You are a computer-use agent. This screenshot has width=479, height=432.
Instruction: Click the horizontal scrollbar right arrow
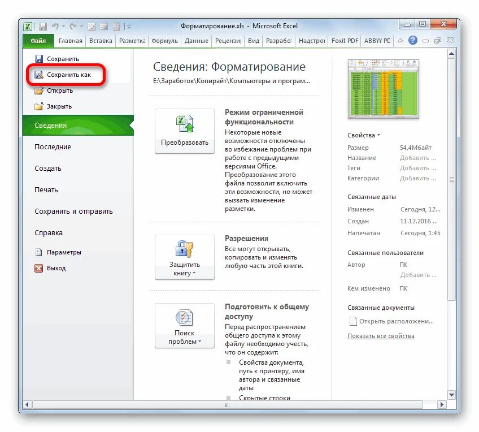441,405
